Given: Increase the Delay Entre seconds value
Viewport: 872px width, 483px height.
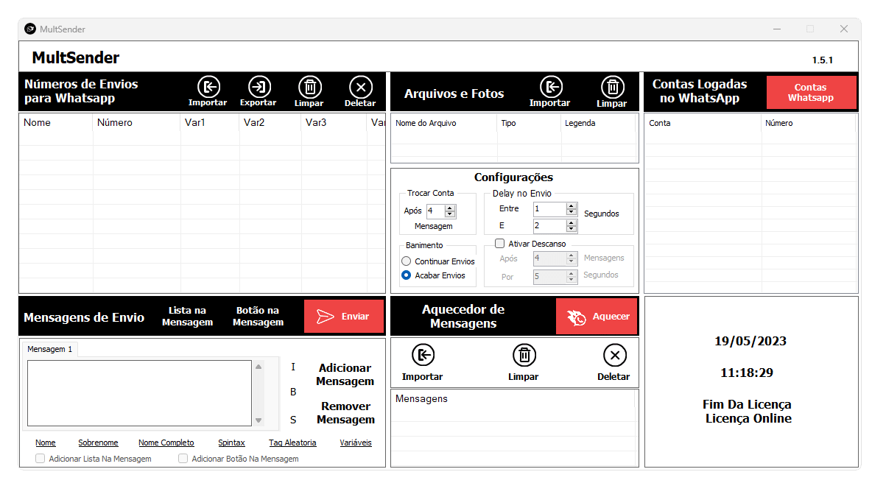Looking at the screenshot, I should click(571, 205).
